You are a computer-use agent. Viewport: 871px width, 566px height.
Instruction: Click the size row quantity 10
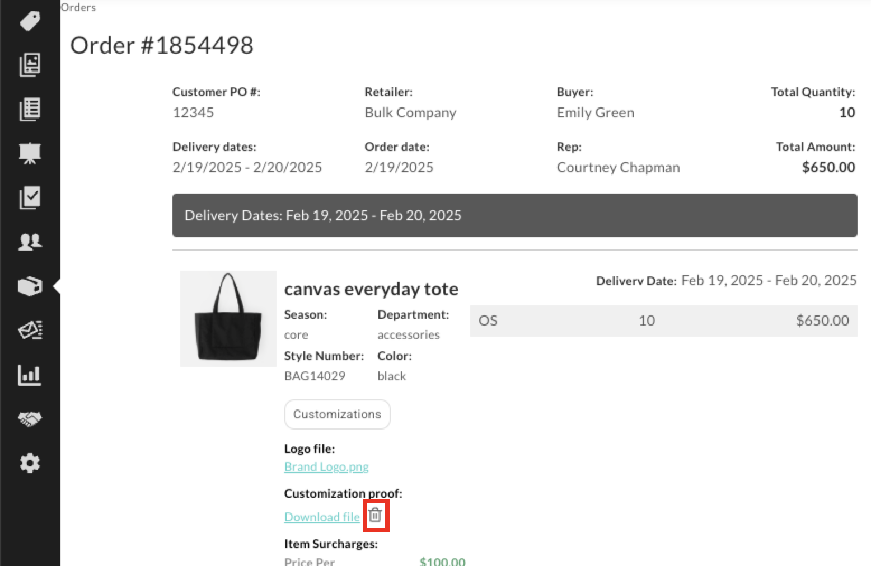point(647,320)
